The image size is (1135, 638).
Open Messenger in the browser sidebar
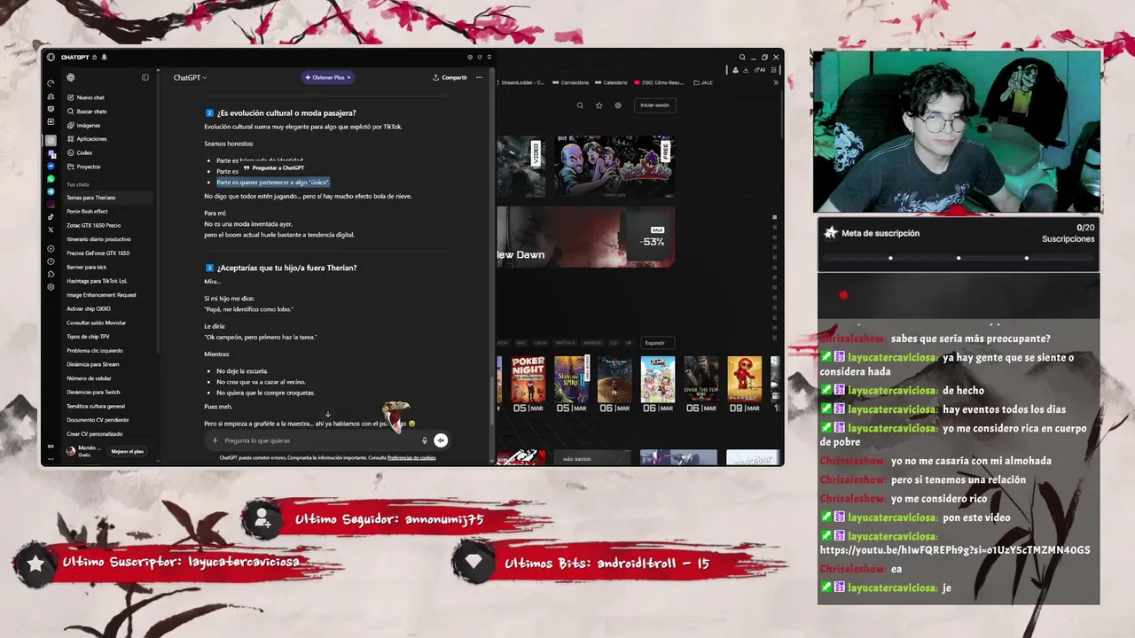pos(51,166)
